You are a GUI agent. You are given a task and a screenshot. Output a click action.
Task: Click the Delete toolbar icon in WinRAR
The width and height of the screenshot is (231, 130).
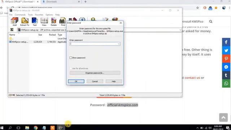54,22
